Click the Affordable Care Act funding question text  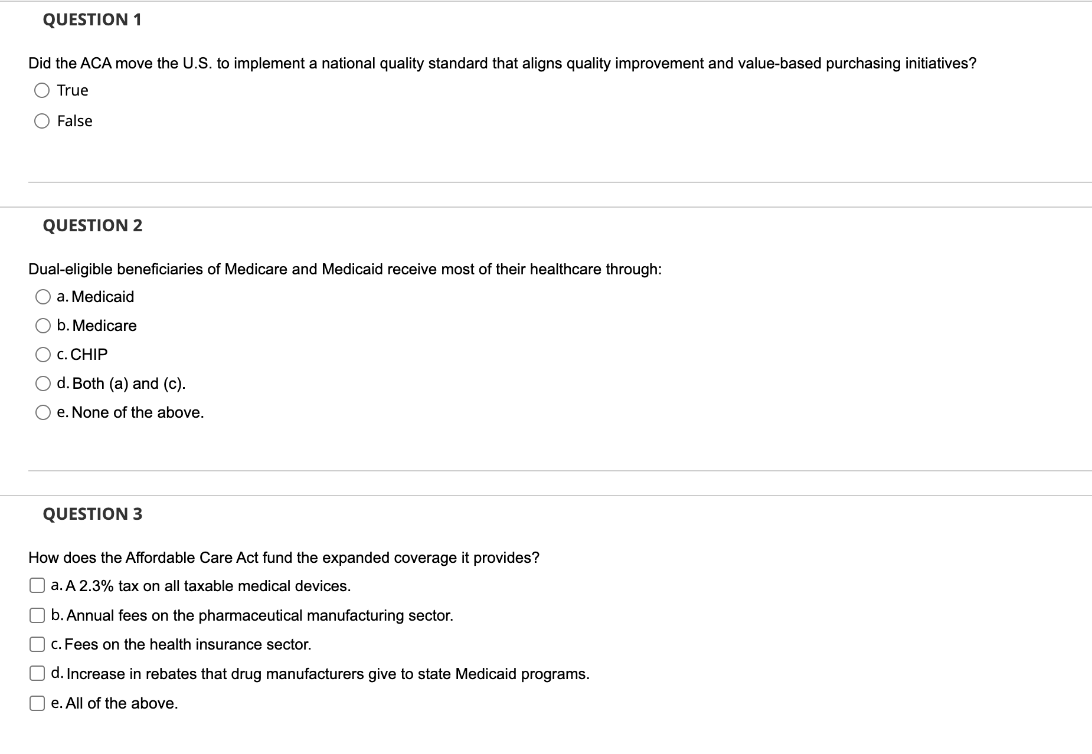point(283,557)
